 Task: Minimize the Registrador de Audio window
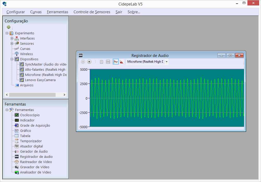pyautogui.click(x=222, y=55)
